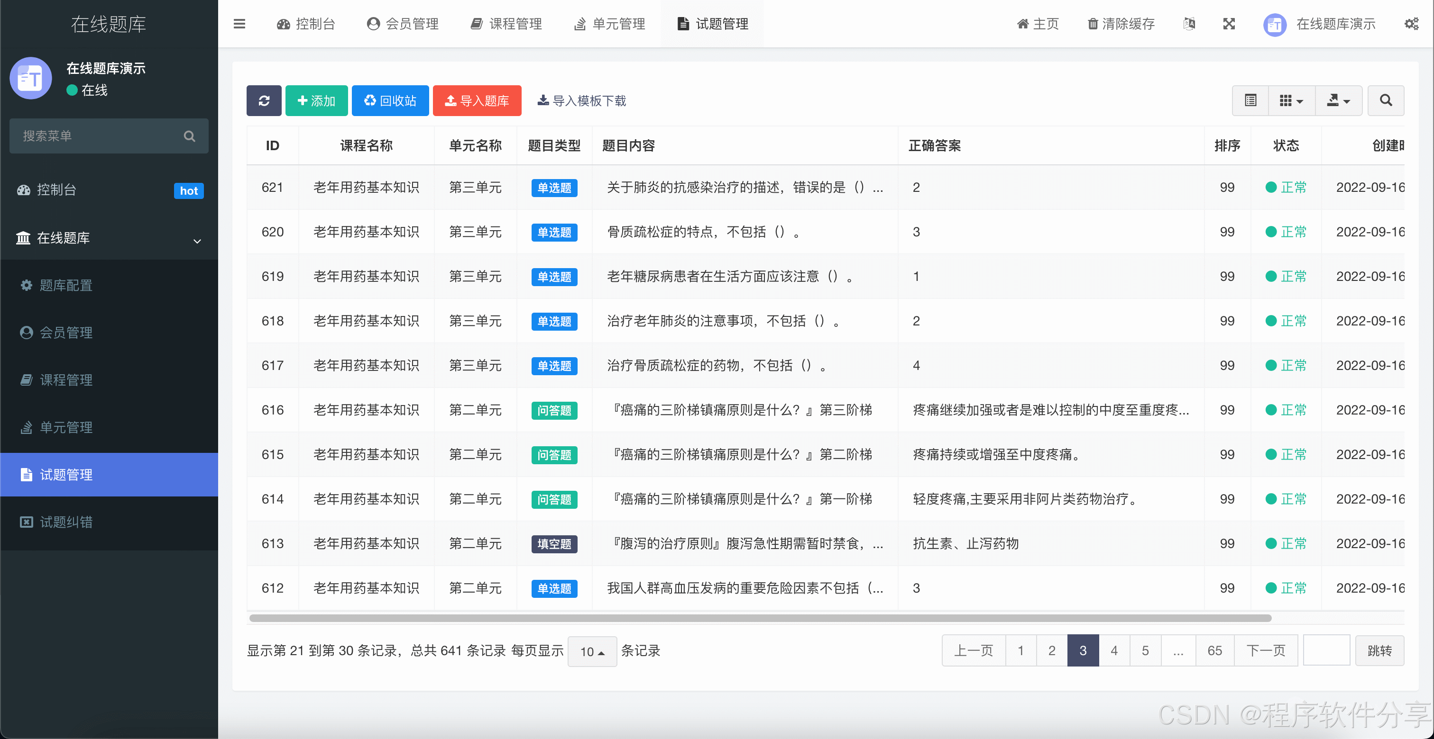Open the export data dropdown
The height and width of the screenshot is (739, 1434).
[1338, 100]
